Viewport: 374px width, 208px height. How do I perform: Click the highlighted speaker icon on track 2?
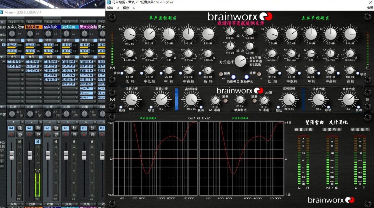(x=38, y=142)
